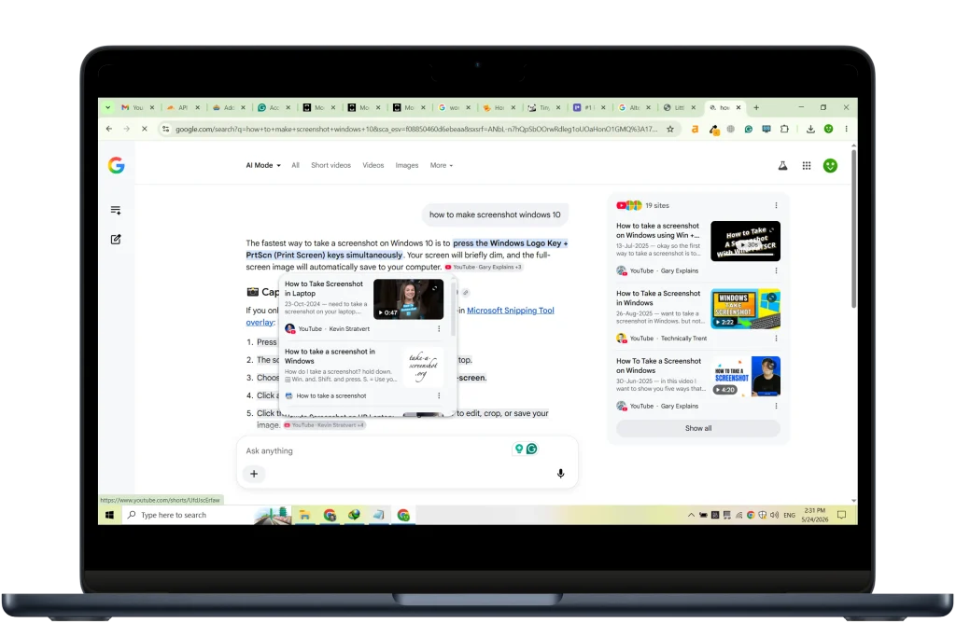Click 'YouTube · Kevin Stratvert +4' source chip
956x623 pixels.
point(324,425)
